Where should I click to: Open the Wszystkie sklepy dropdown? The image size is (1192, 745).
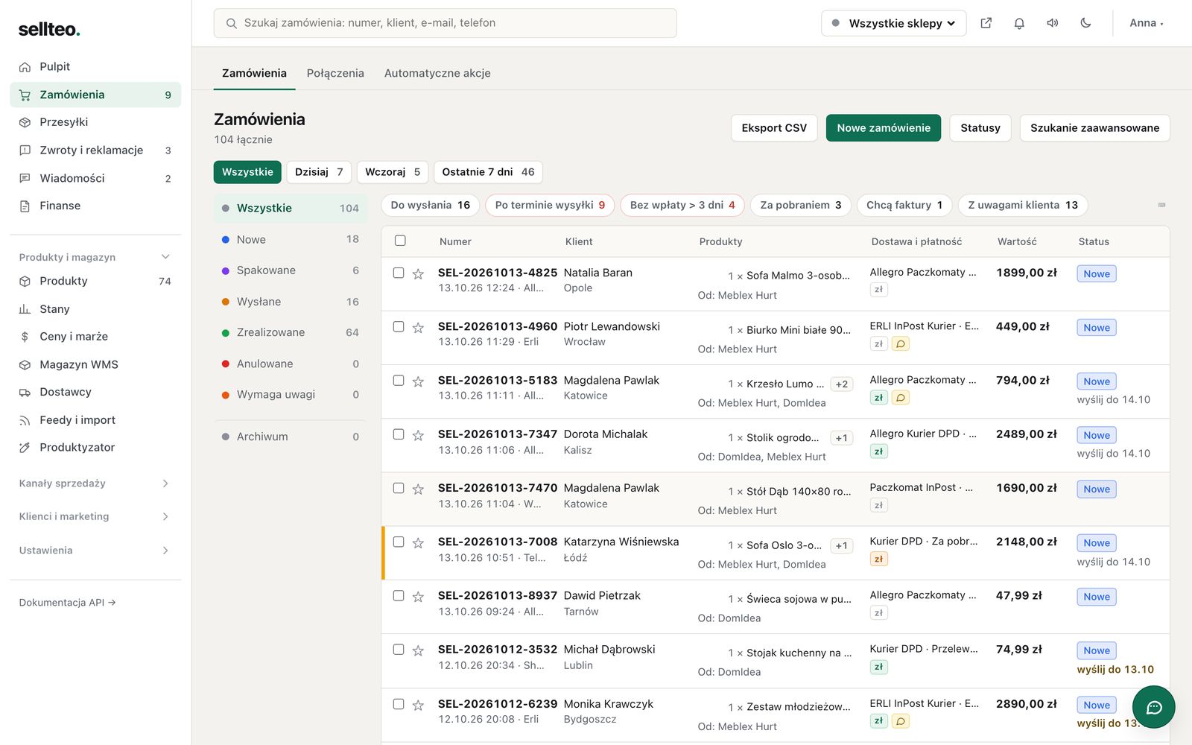893,23
